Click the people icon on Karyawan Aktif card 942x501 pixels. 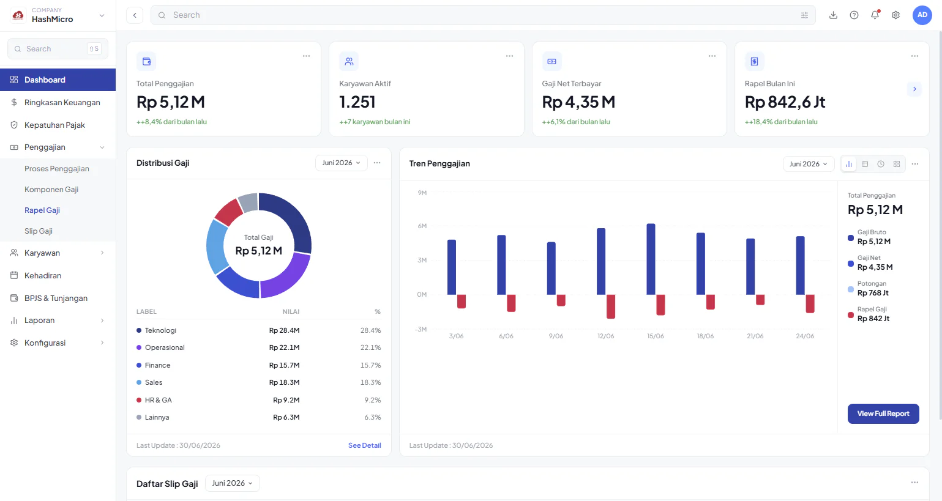pyautogui.click(x=349, y=61)
